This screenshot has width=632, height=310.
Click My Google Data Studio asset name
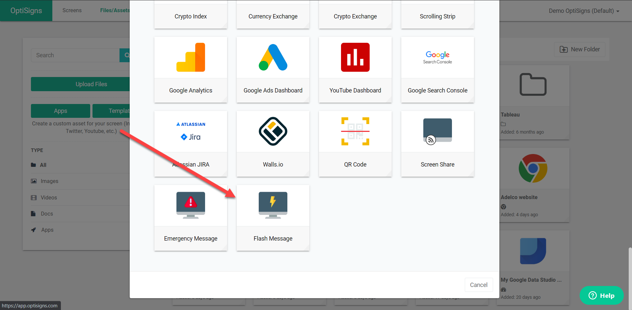click(531, 280)
